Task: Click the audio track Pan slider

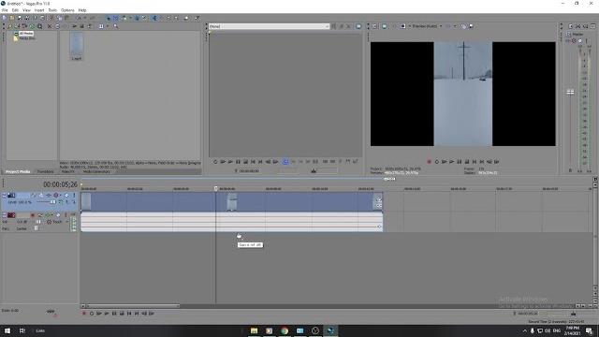Action: [x=37, y=228]
